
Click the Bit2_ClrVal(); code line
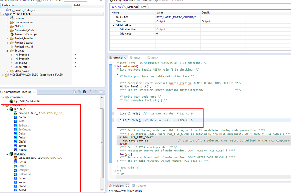click(x=130, y=120)
